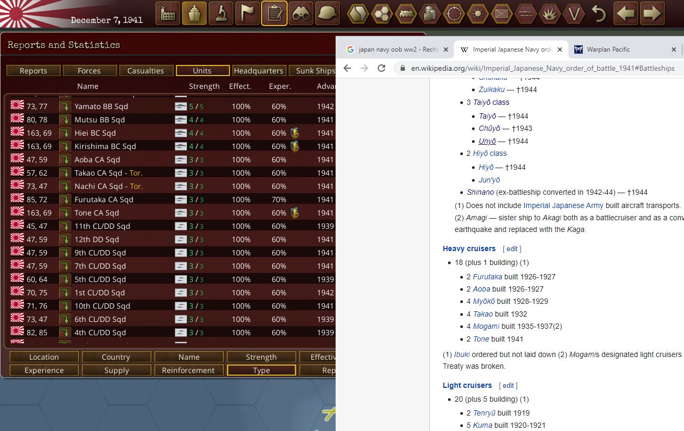
Task: Close the Imperial Japanese Navy browser tab
Action: 560,49
